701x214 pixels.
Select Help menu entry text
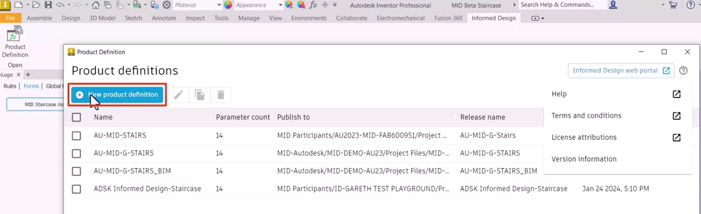[559, 94]
